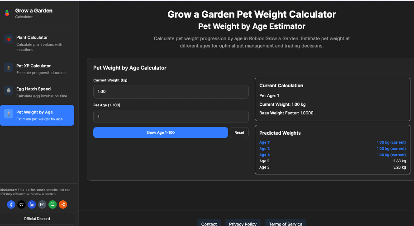
Task: Click the Base Weight Factor: 1.0000 line
Action: (x=286, y=113)
